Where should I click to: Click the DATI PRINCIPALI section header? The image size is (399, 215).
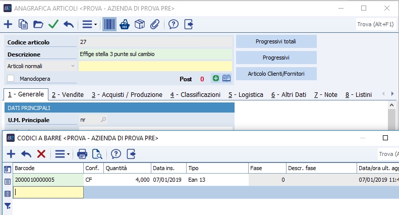(120, 108)
